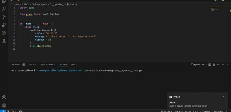231x112 pixels.
Task: Switch to the PROBLEMS tab
Action: pos(16,65)
